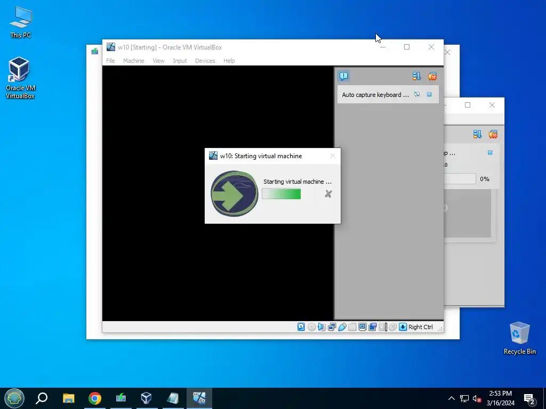
Task: Close the background VirtualBox window on right
Action: (x=492, y=105)
